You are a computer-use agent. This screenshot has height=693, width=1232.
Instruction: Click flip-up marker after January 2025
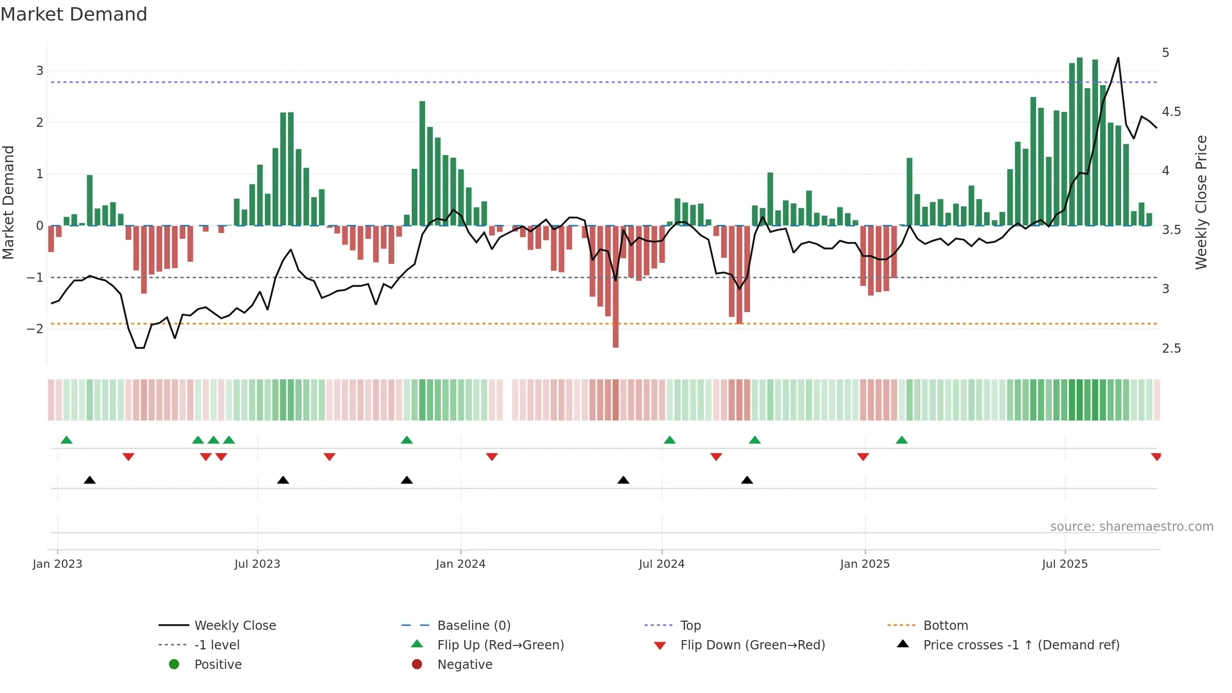(901, 440)
